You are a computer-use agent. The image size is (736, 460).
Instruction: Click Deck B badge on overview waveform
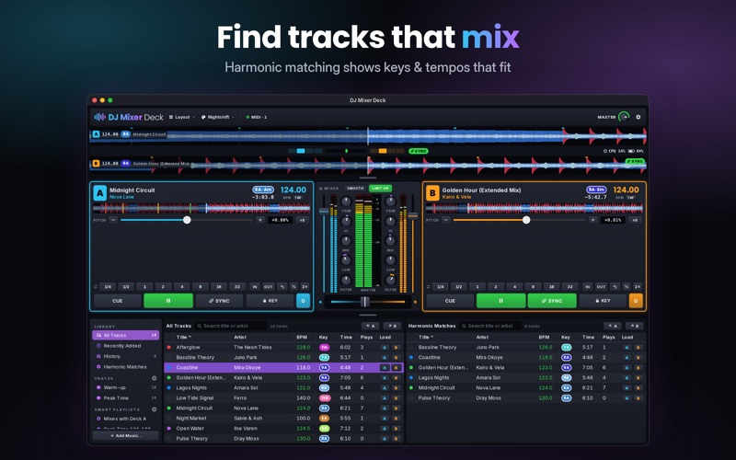(97, 164)
